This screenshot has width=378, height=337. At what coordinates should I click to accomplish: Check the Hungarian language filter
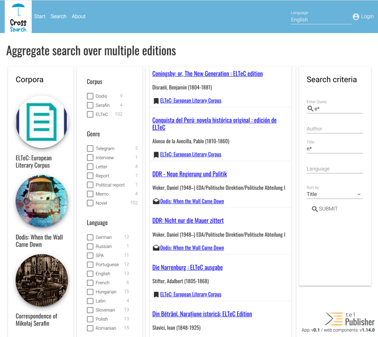point(90,292)
